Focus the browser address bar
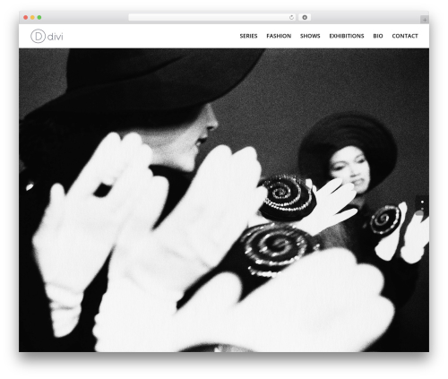The width and height of the screenshot is (448, 379). coord(212,18)
